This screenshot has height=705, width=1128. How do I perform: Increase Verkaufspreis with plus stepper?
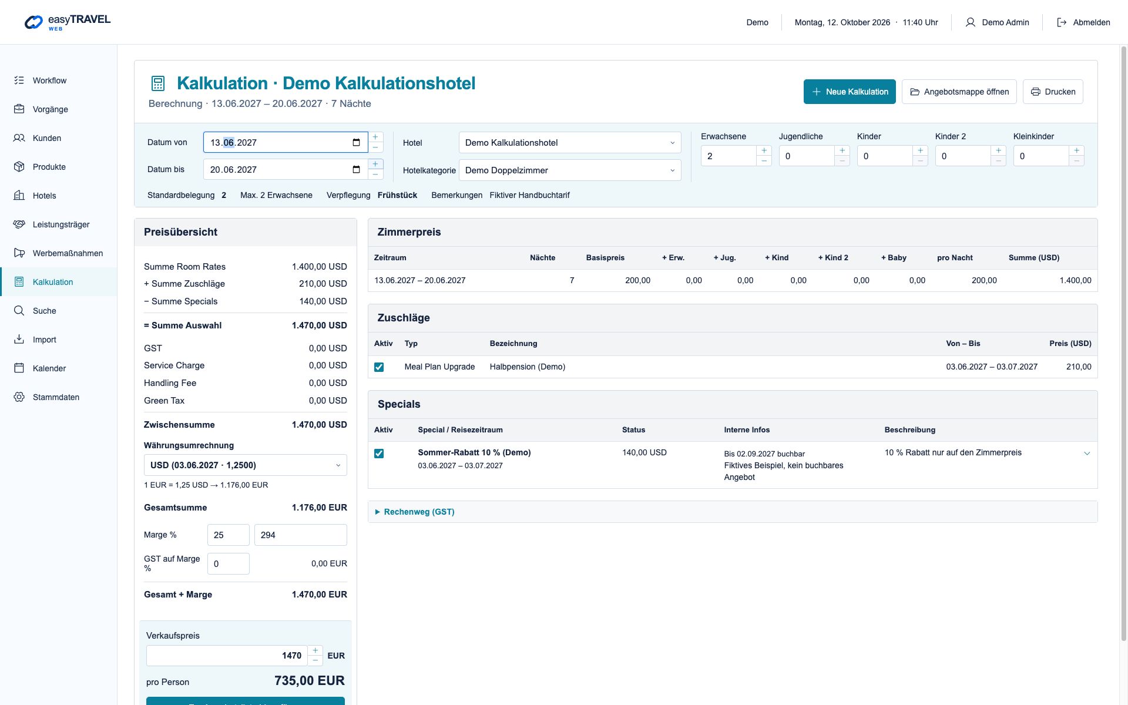coord(315,650)
